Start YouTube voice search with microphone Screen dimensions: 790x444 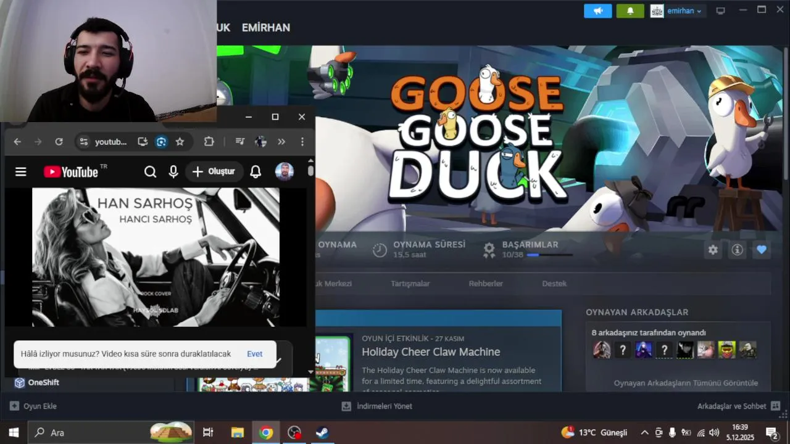click(x=173, y=171)
